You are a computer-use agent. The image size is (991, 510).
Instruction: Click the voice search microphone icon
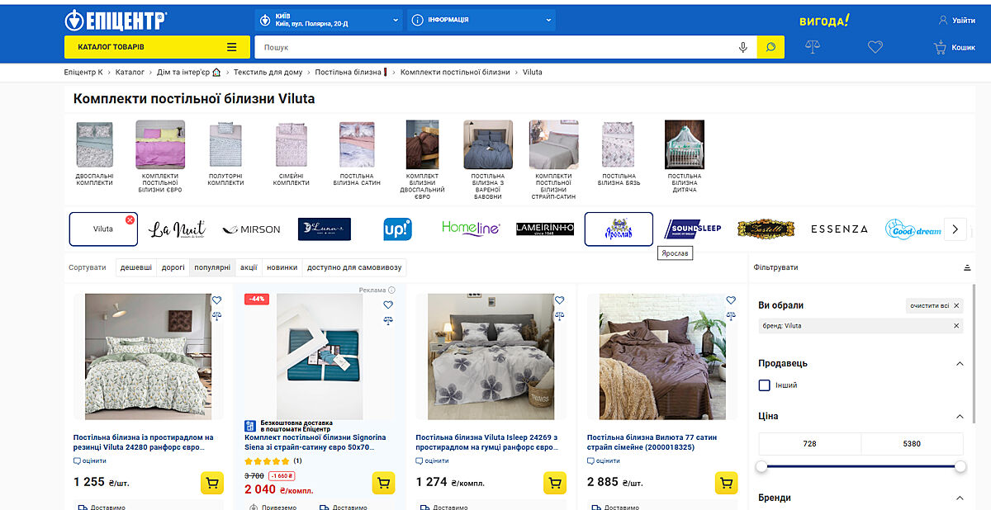[x=743, y=47]
